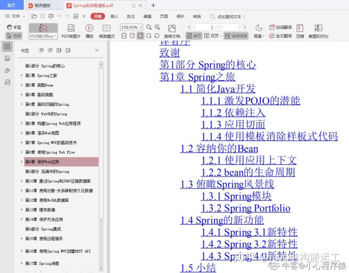Go to the previous page

[189, 27]
